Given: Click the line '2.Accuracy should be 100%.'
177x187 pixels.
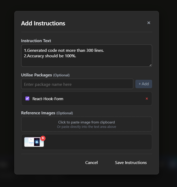Looking at the screenshot, I should coord(50,56).
